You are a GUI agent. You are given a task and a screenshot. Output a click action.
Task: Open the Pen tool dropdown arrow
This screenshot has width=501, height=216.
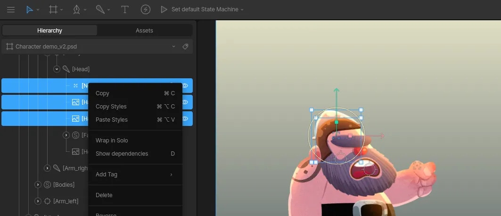tap(85, 10)
